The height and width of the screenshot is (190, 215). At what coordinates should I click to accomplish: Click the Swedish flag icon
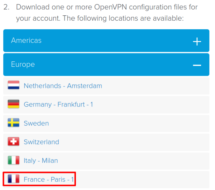tap(14, 123)
